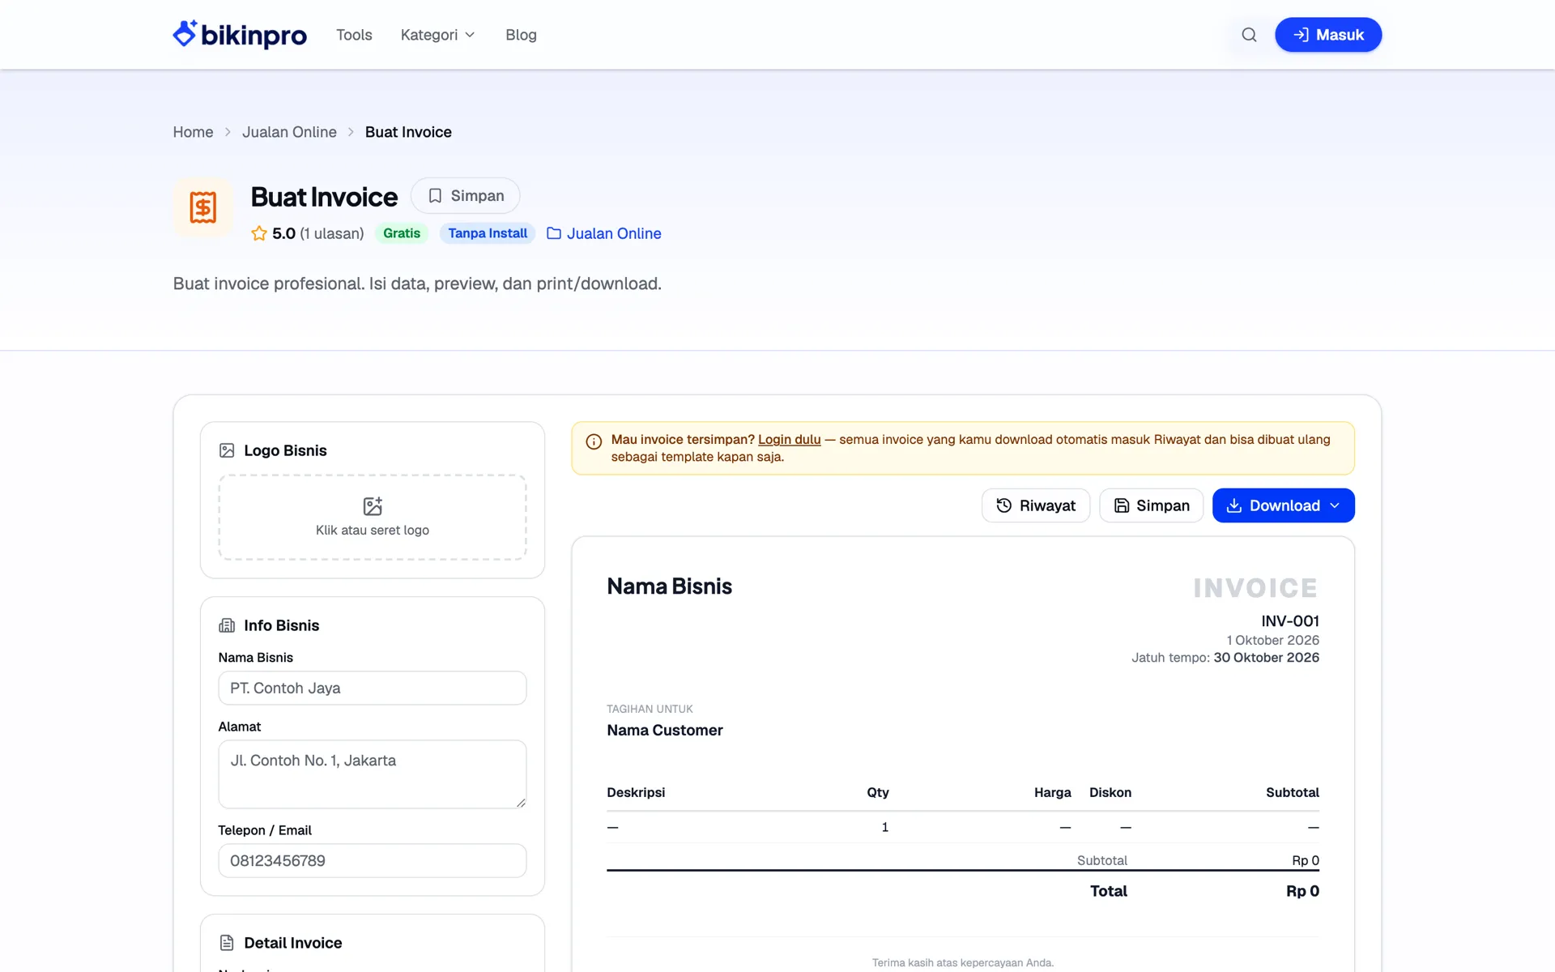Go to the Blog page

[521, 35]
